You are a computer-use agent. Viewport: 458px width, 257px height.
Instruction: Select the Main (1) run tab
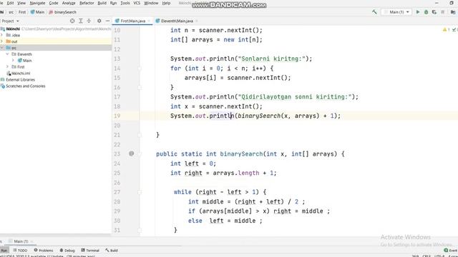[21, 241]
